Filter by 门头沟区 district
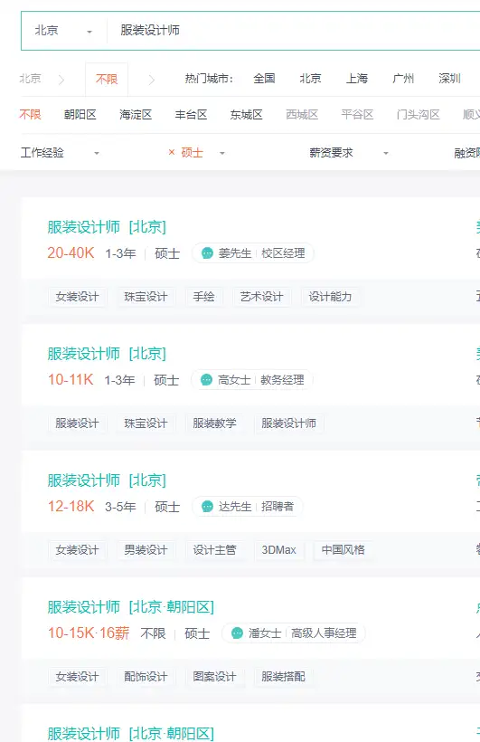Screen dimensions: 480x742 (418, 115)
